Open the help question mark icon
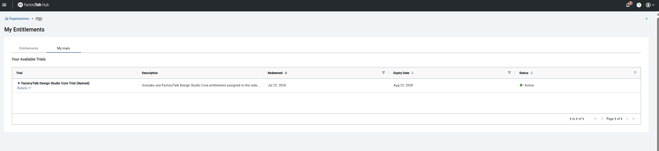The width and height of the screenshot is (659, 151). pyautogui.click(x=639, y=5)
